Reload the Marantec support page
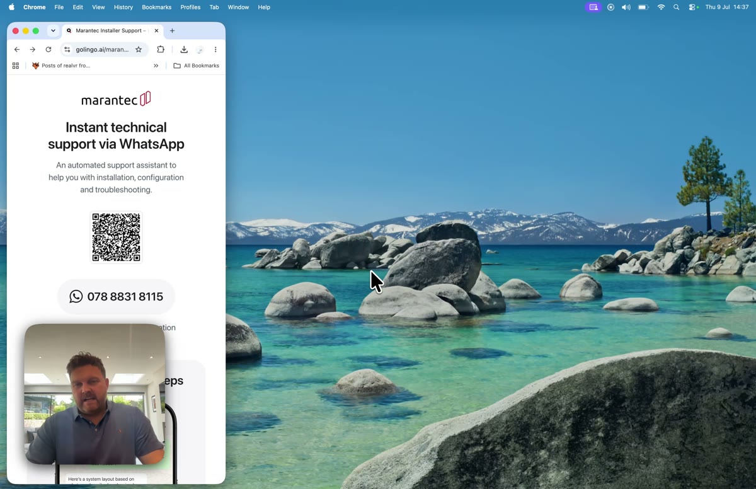The width and height of the screenshot is (756, 489). 49,49
